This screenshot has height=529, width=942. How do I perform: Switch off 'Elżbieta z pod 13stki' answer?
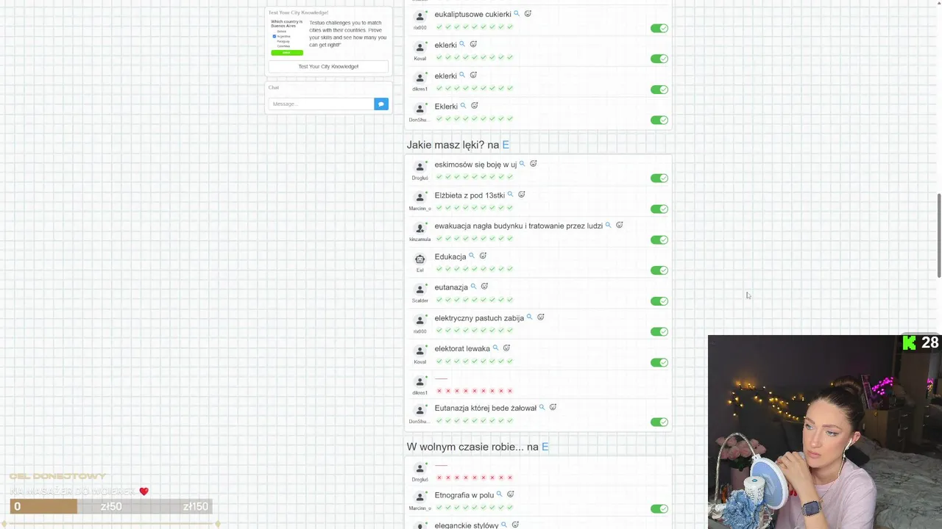(x=659, y=209)
